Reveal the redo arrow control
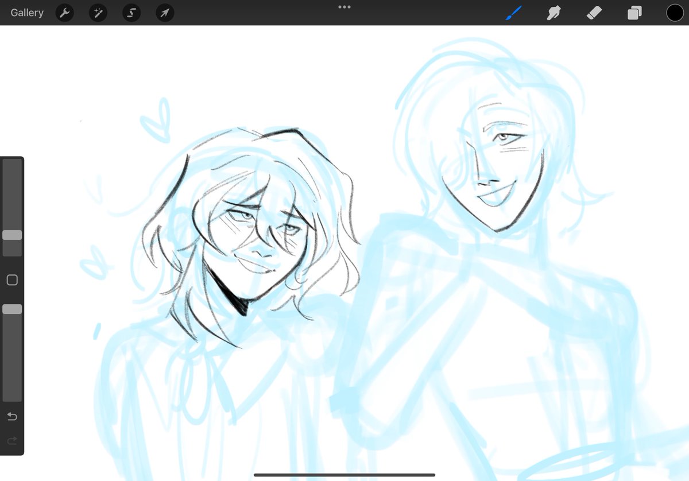The image size is (689, 481). (12, 441)
